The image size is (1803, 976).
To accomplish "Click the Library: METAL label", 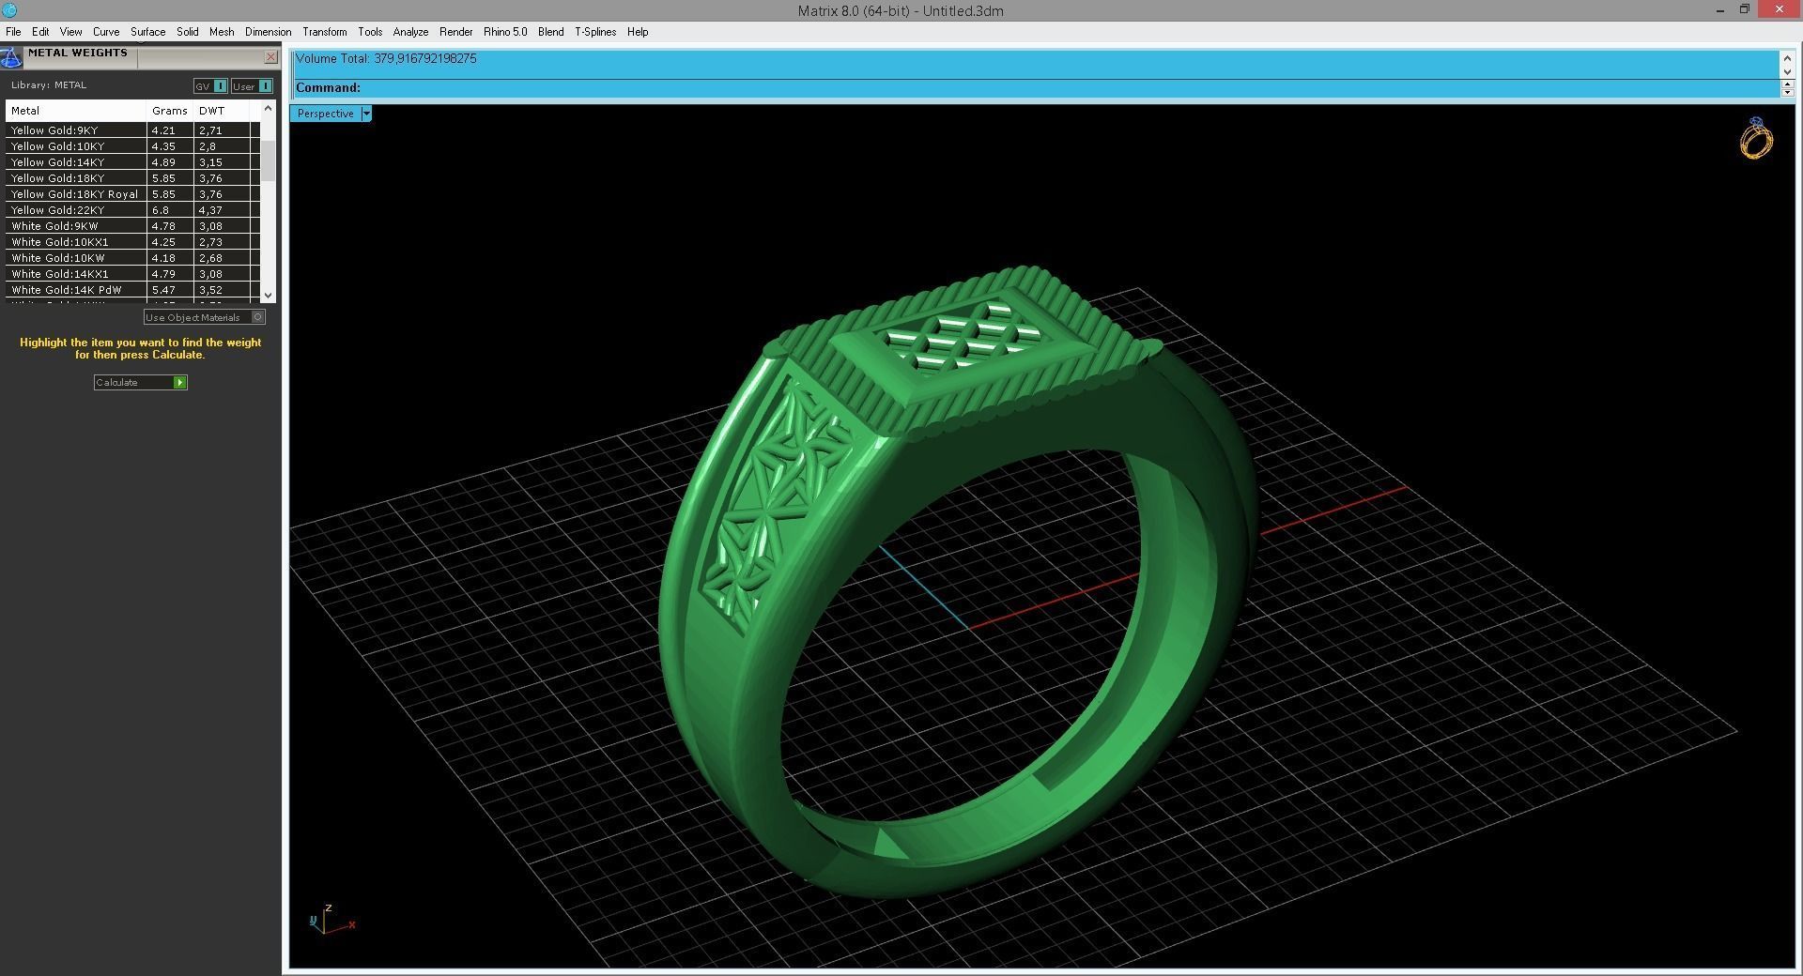I will point(49,85).
